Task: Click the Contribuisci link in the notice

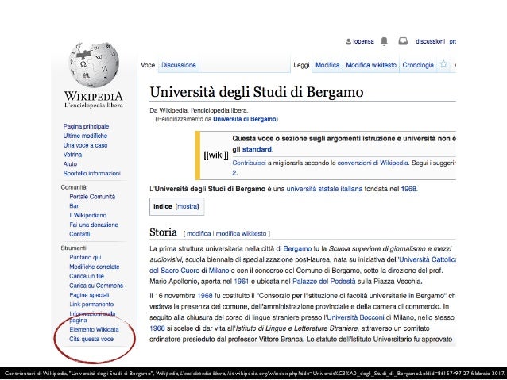Action: 249,163
